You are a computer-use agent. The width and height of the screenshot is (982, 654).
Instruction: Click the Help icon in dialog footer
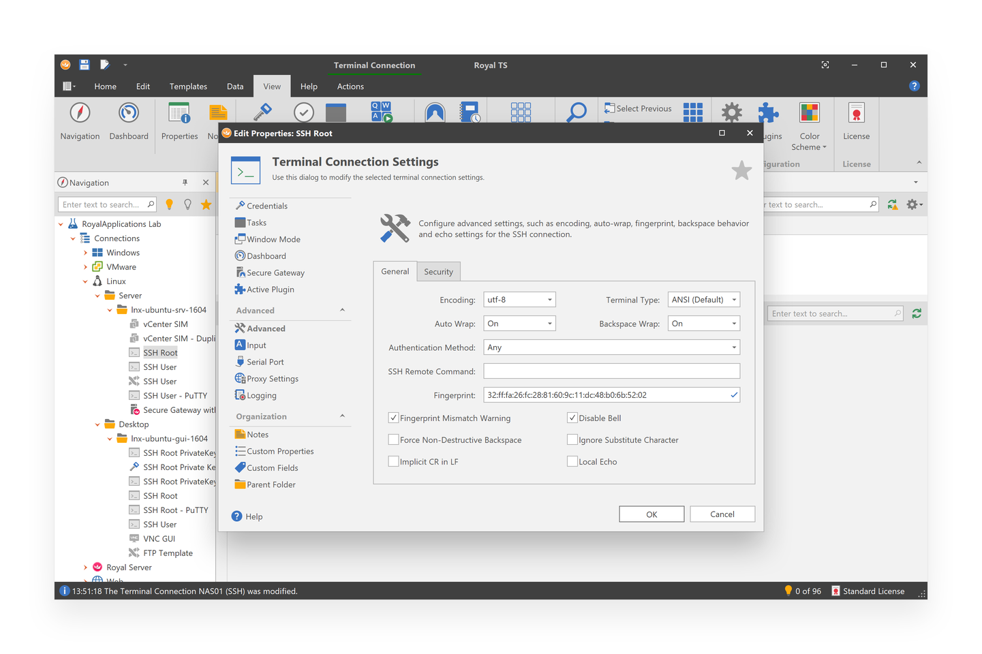click(237, 516)
